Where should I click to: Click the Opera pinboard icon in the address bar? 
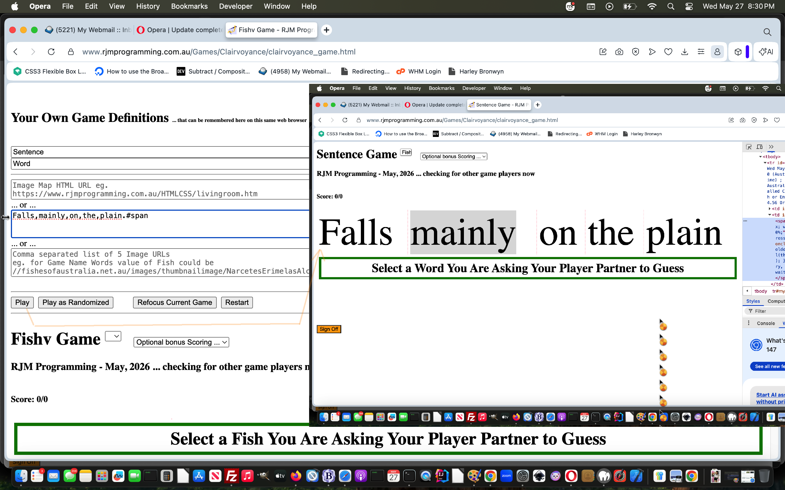coord(603,52)
